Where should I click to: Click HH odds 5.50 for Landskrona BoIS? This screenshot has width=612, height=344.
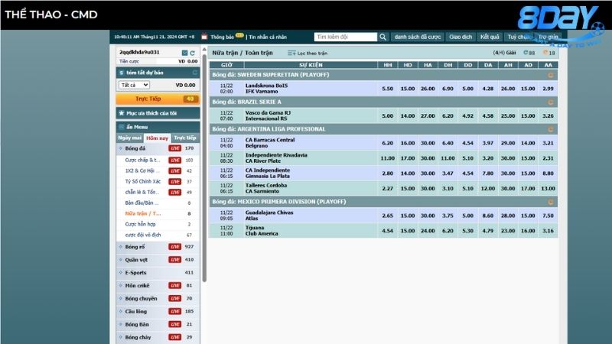pos(388,89)
